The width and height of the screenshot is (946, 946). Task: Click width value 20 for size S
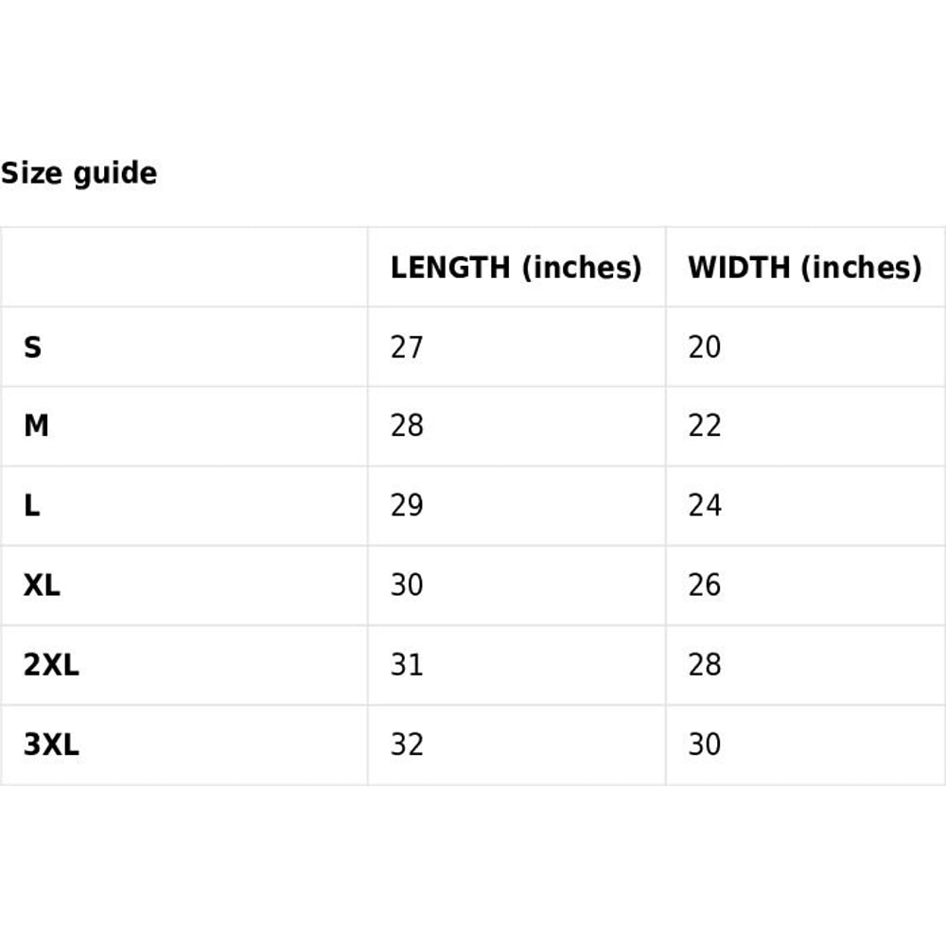[x=705, y=347]
